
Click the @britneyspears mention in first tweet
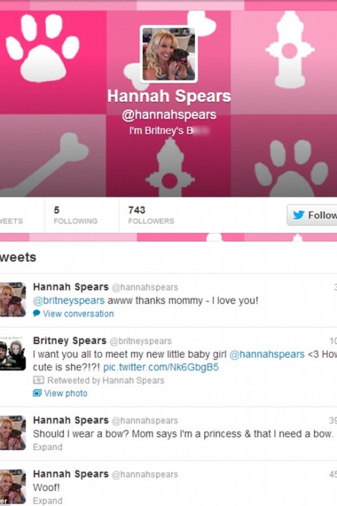pos(69,300)
